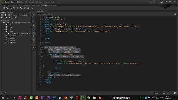178x100 pixels.
Task: Open the Pencere menu
Action: (46, 2)
